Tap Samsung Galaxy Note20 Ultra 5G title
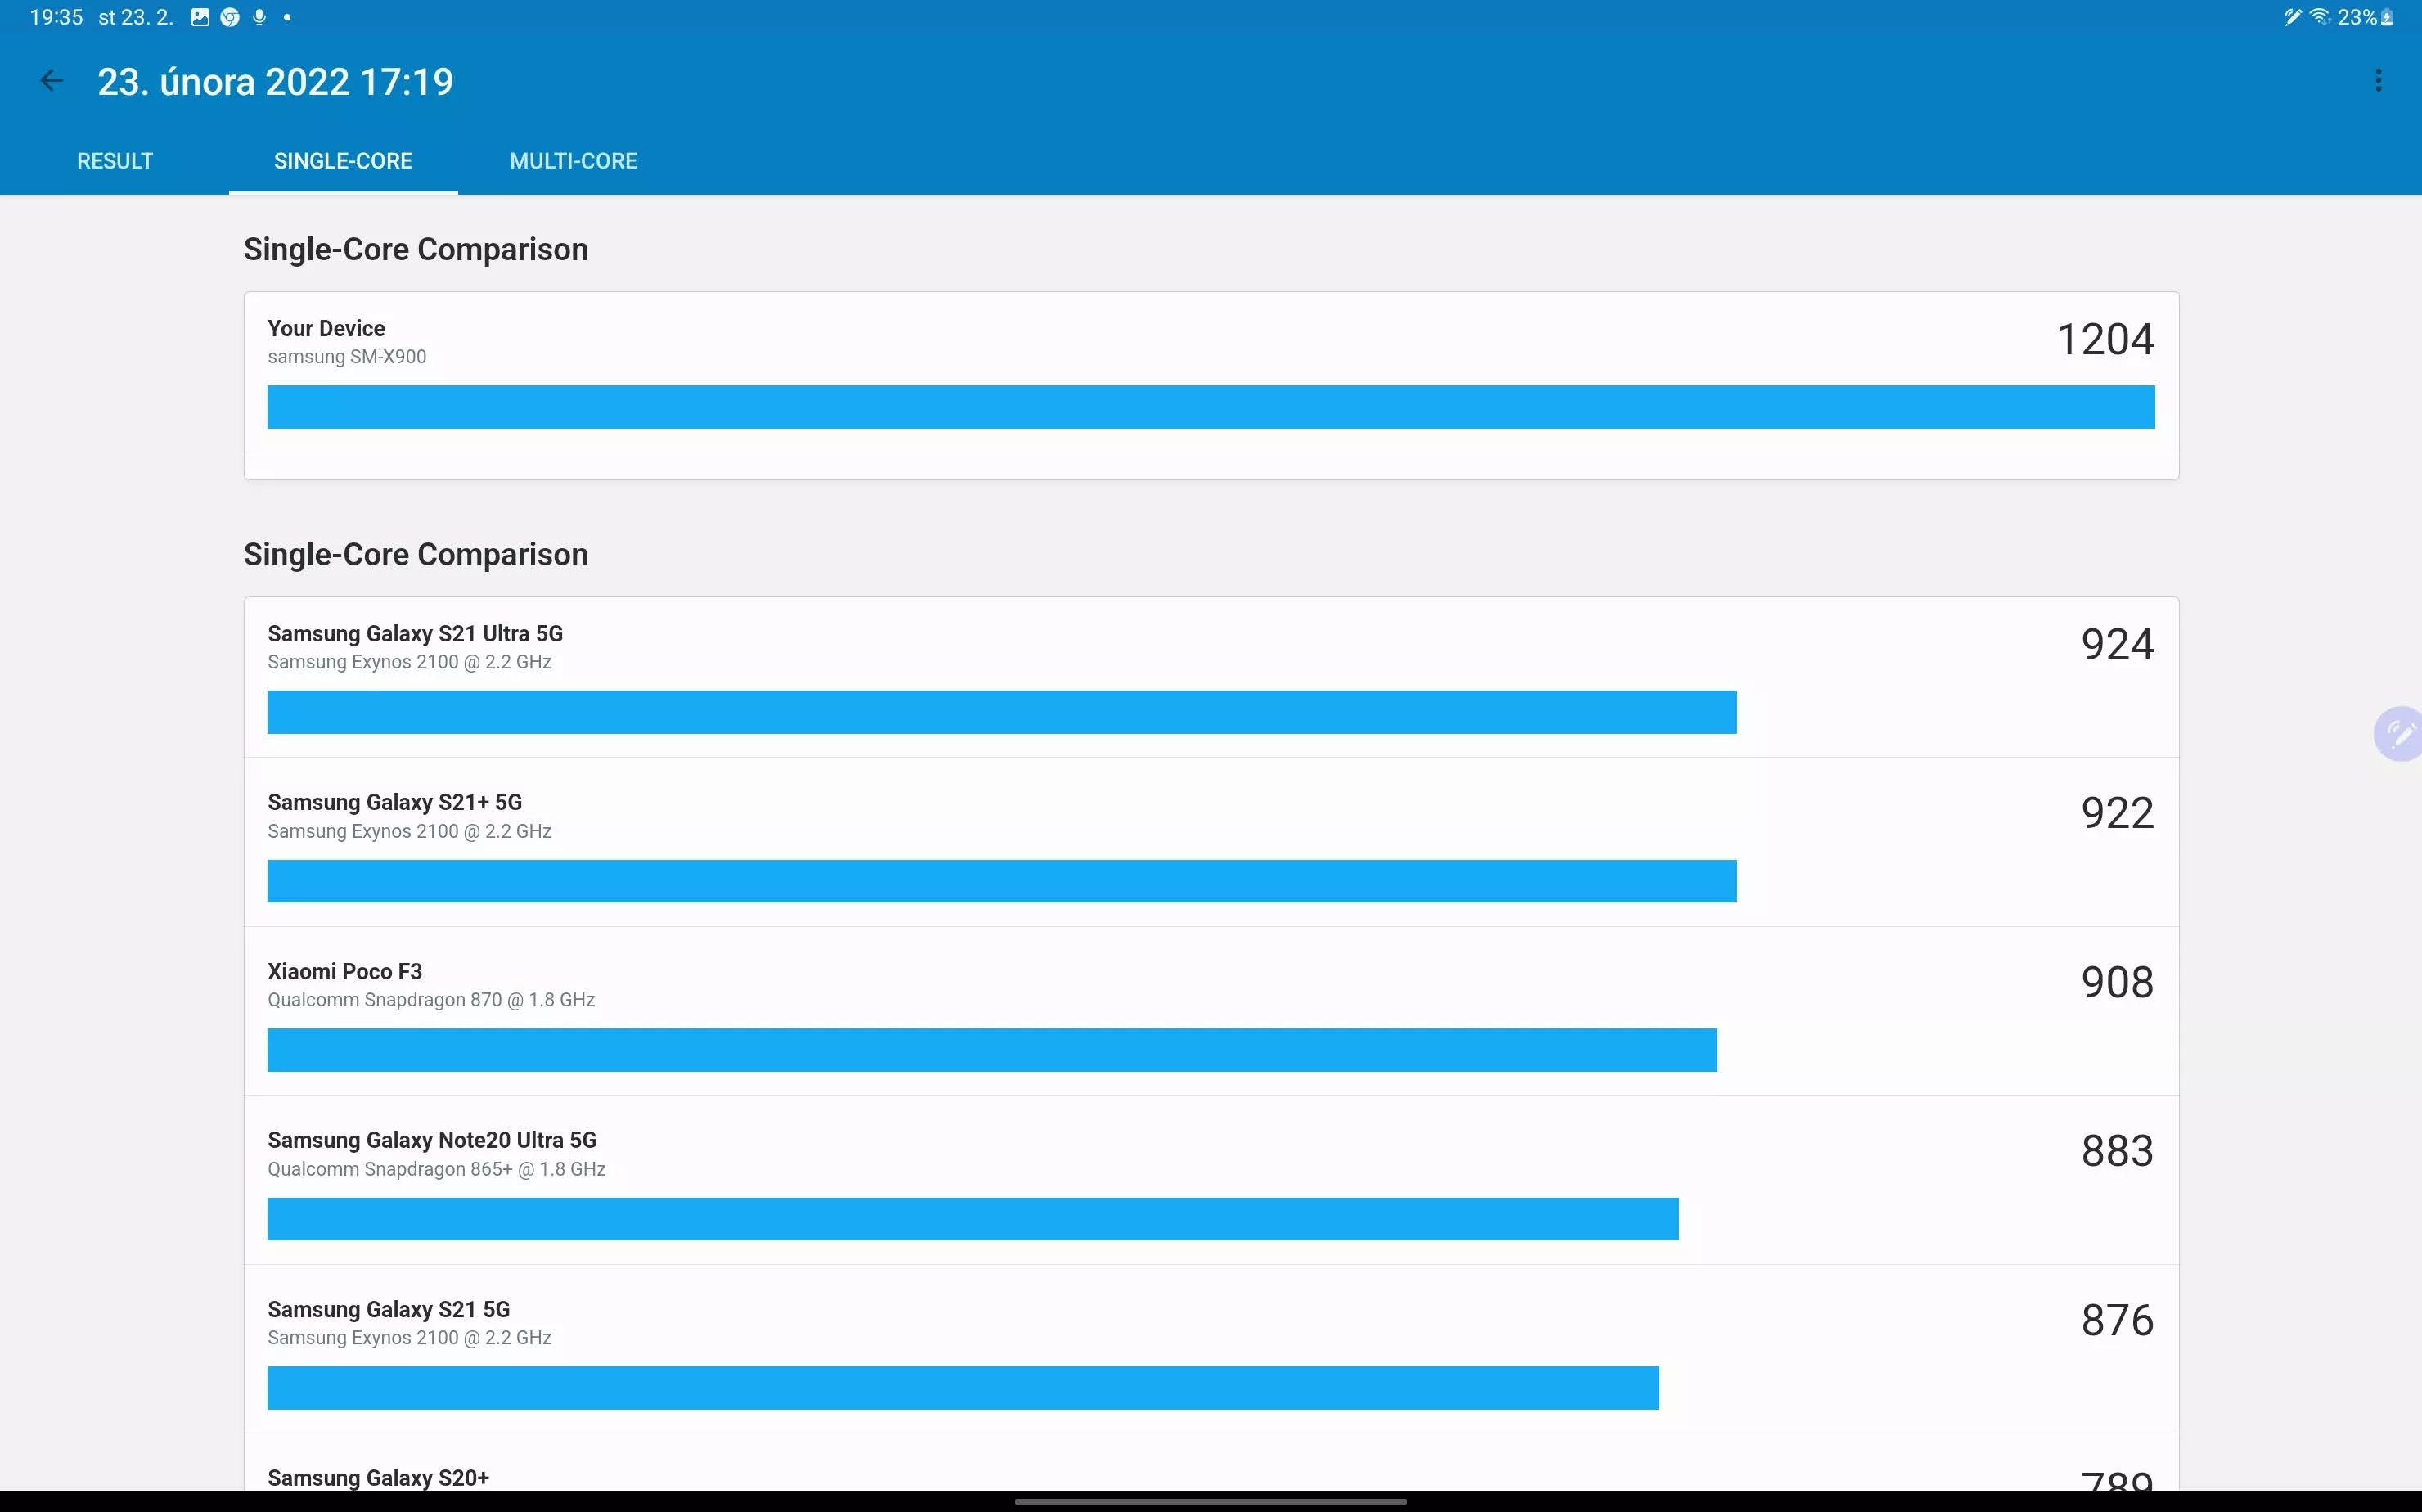This screenshot has width=2422, height=1512. click(x=432, y=1140)
